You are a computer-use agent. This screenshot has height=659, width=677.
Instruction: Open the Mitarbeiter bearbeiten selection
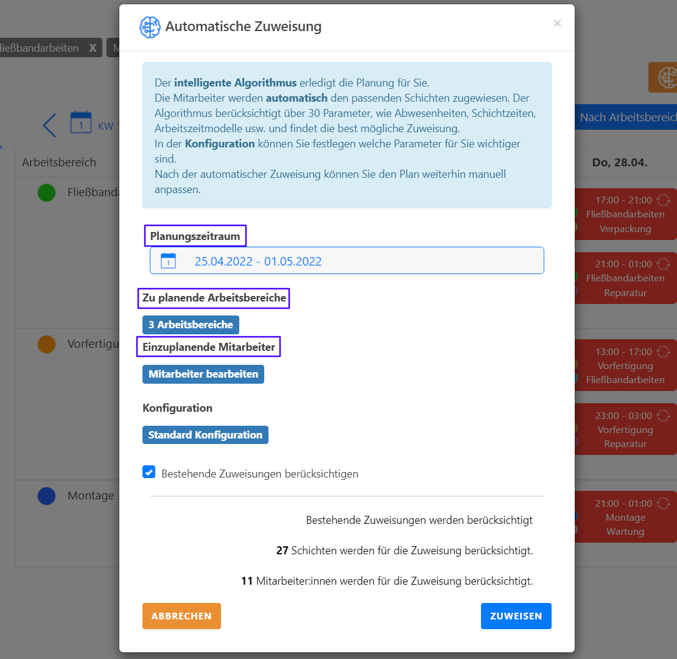tap(203, 374)
